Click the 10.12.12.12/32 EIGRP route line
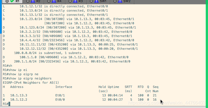Image resolution: width=208 pixels, height=108 pixels. (x=70, y=49)
